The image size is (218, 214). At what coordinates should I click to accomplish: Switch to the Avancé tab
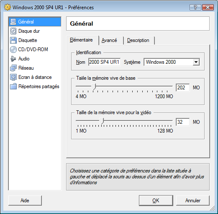click(111, 41)
